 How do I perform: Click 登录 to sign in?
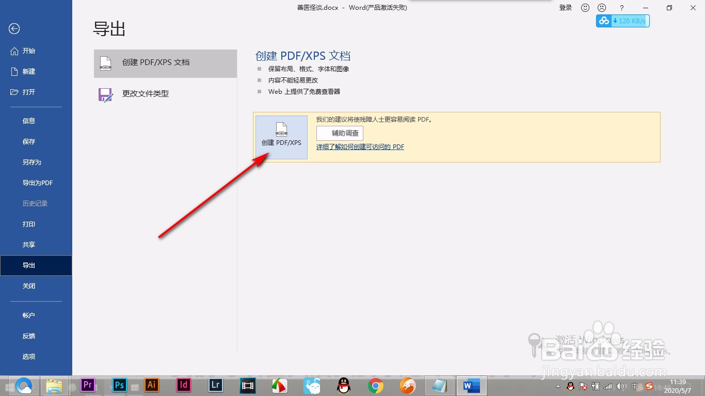566,8
